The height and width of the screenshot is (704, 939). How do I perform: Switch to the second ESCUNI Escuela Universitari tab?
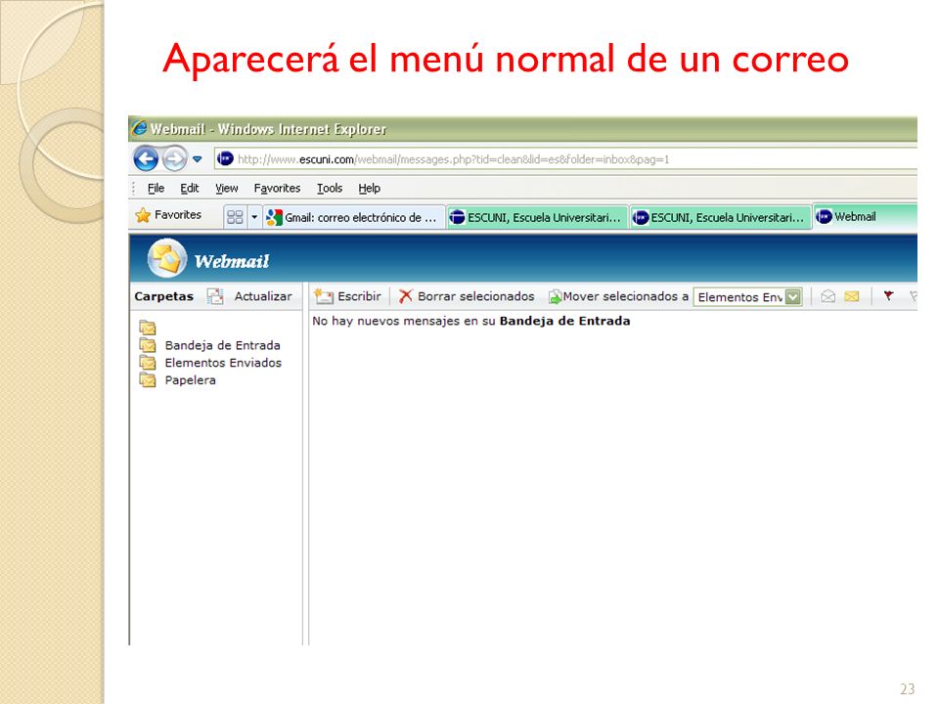pyautogui.click(x=721, y=217)
